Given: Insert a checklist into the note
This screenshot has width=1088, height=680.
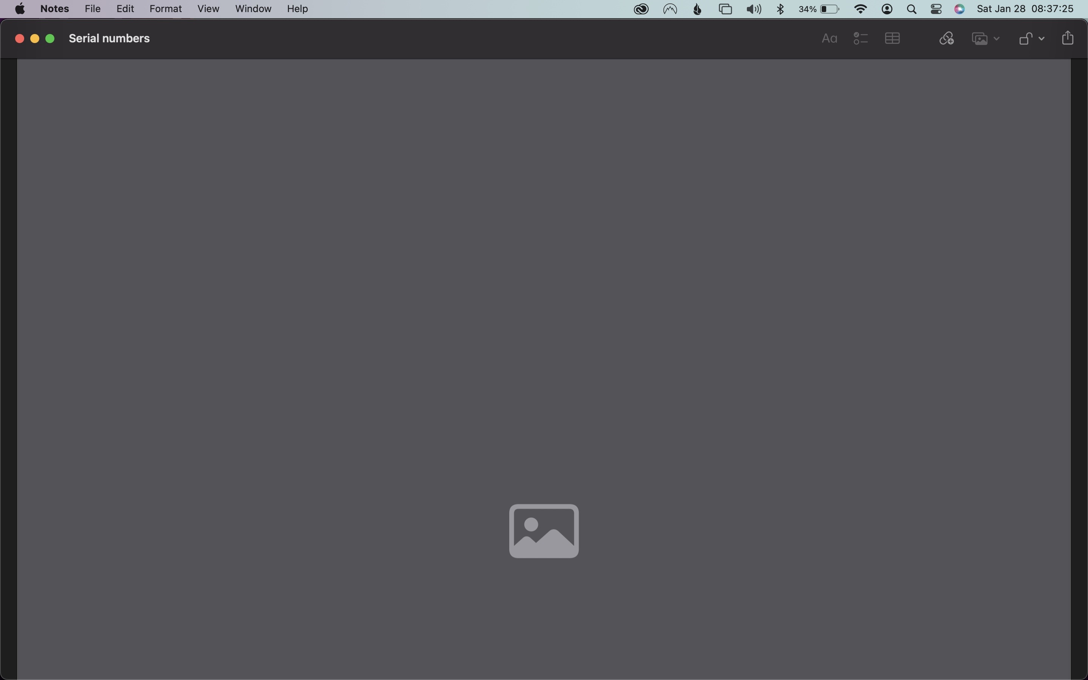Looking at the screenshot, I should 860,38.
